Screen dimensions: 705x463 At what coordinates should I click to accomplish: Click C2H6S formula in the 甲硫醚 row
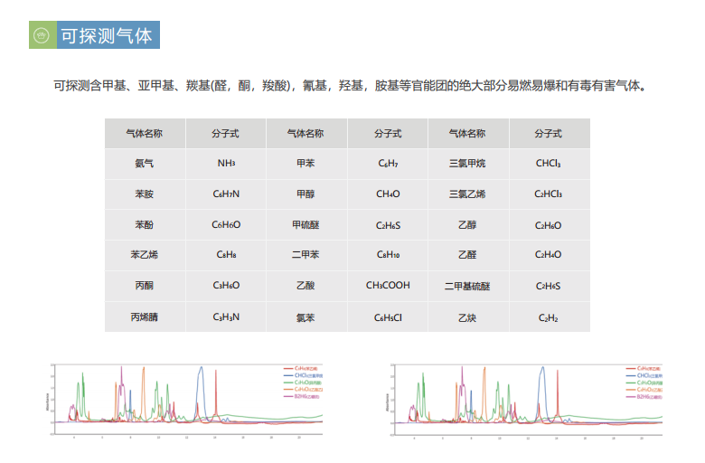click(x=388, y=225)
